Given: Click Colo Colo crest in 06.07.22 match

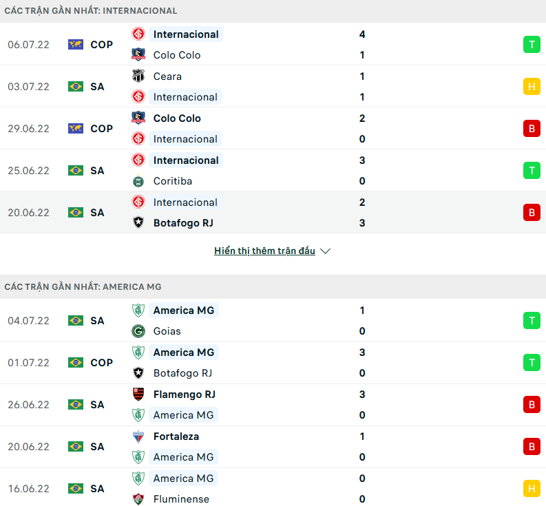Looking at the screenshot, I should pyautogui.click(x=138, y=55).
